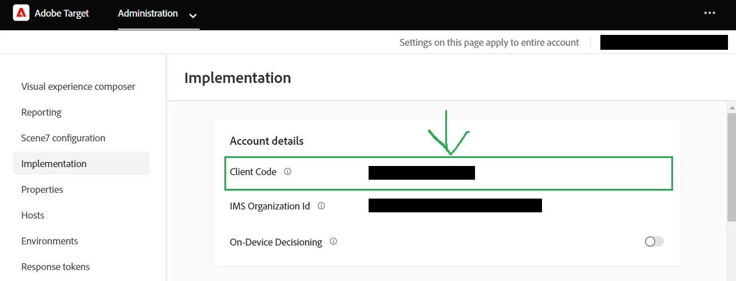Click the Adobe Target title
This screenshot has height=281, width=736.
[x=62, y=13]
